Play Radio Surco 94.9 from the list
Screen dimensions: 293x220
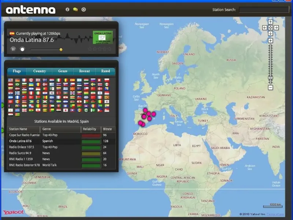[x=61, y=153]
